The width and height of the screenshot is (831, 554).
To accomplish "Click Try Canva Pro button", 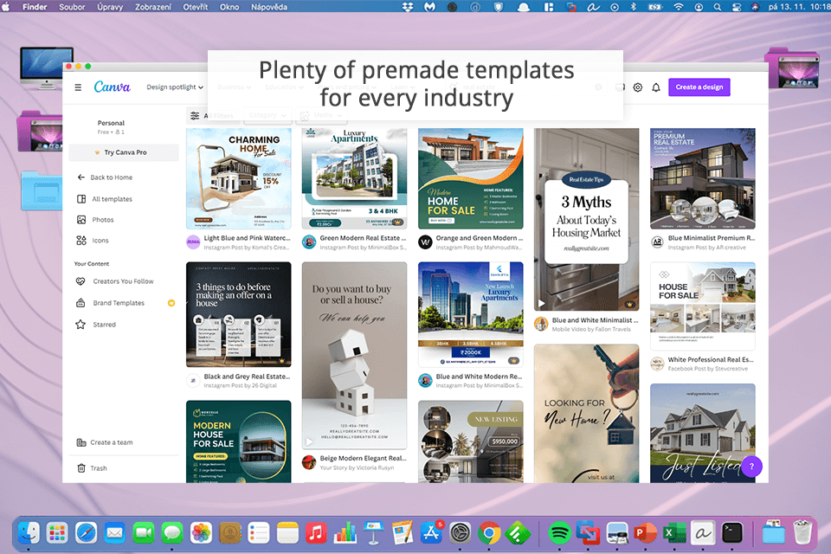I will pyautogui.click(x=124, y=152).
